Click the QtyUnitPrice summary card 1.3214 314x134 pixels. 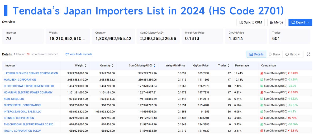246,36
